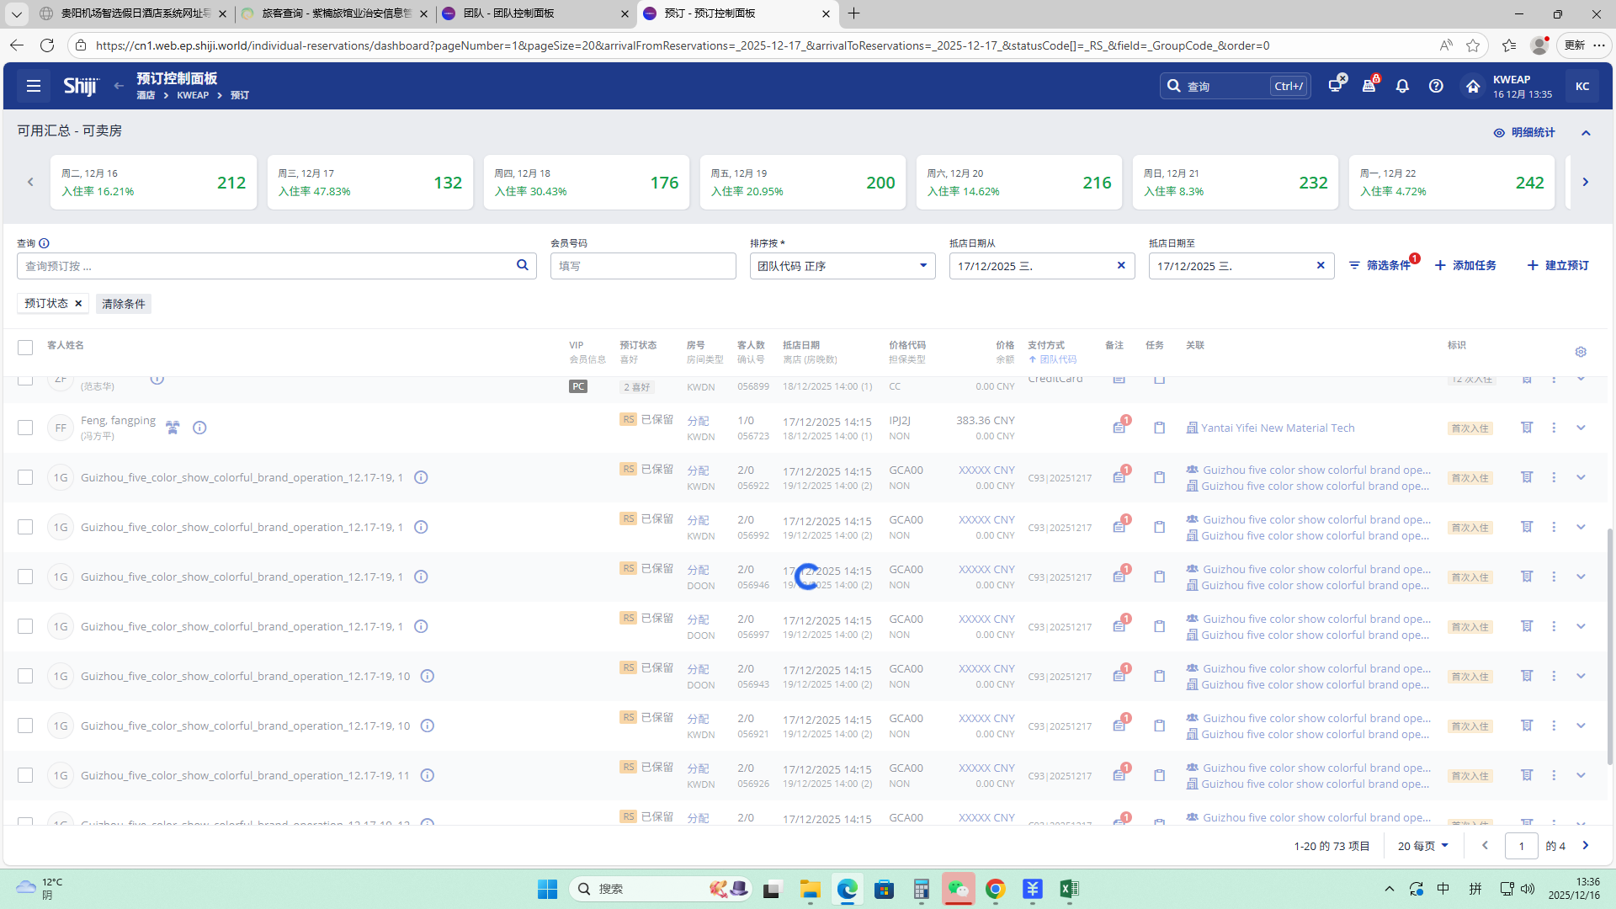
Task: Check the first Guizhou_five_color reservation row
Action: point(25,477)
